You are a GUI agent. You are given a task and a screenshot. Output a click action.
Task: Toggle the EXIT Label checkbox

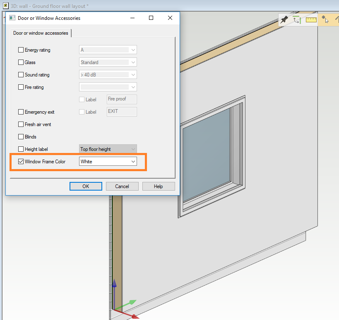82,112
